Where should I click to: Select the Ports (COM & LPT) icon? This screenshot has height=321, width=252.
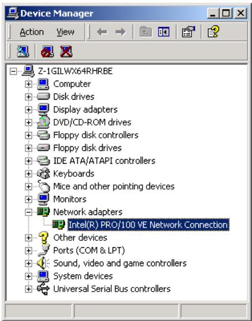(x=44, y=250)
